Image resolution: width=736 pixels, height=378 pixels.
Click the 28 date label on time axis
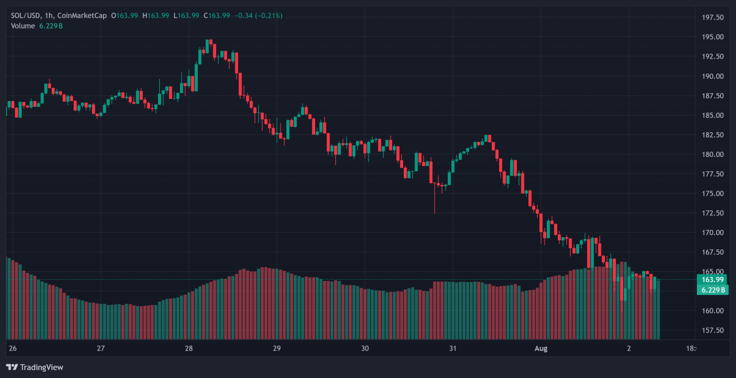189,349
